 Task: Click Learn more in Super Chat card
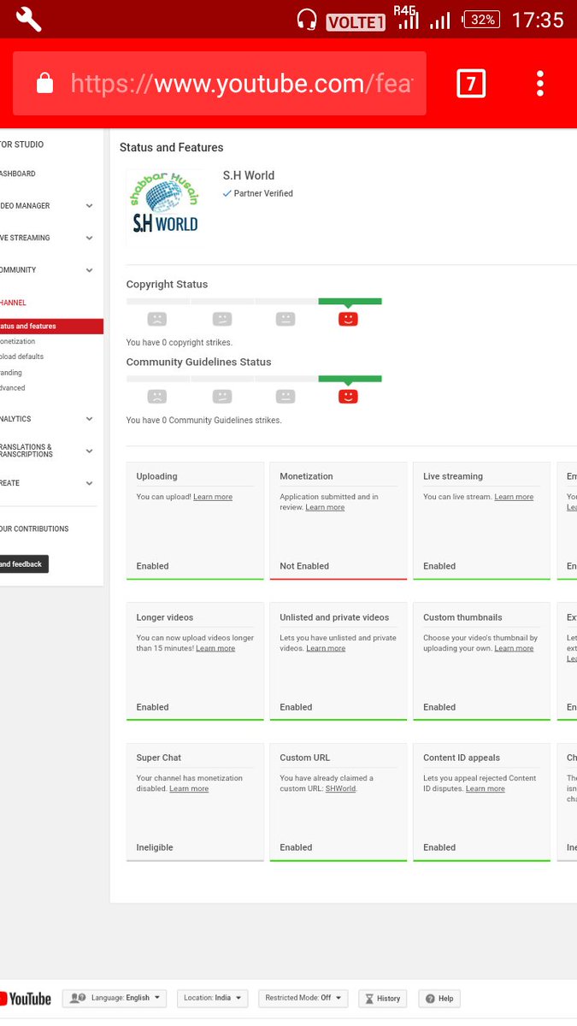189,789
